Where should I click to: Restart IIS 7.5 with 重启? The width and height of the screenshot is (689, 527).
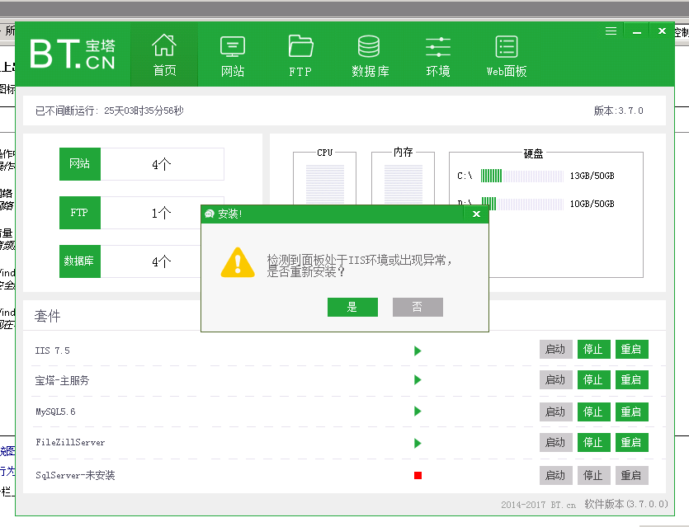[x=631, y=350]
